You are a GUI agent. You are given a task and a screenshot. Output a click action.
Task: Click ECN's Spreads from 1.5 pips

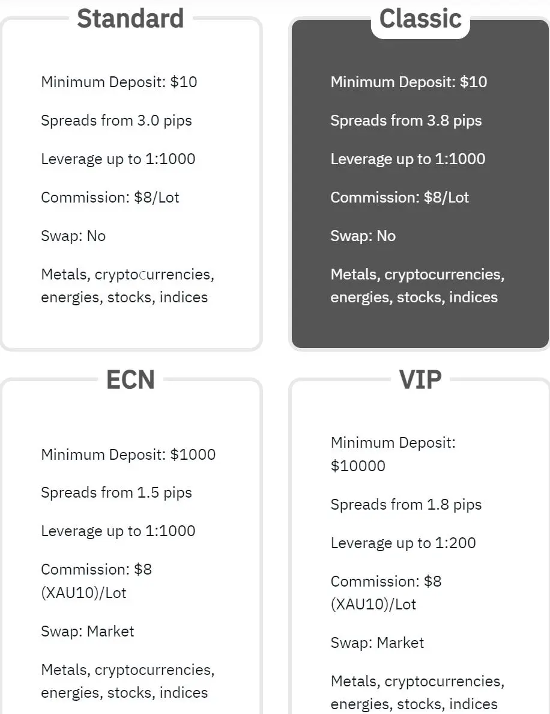click(x=116, y=493)
